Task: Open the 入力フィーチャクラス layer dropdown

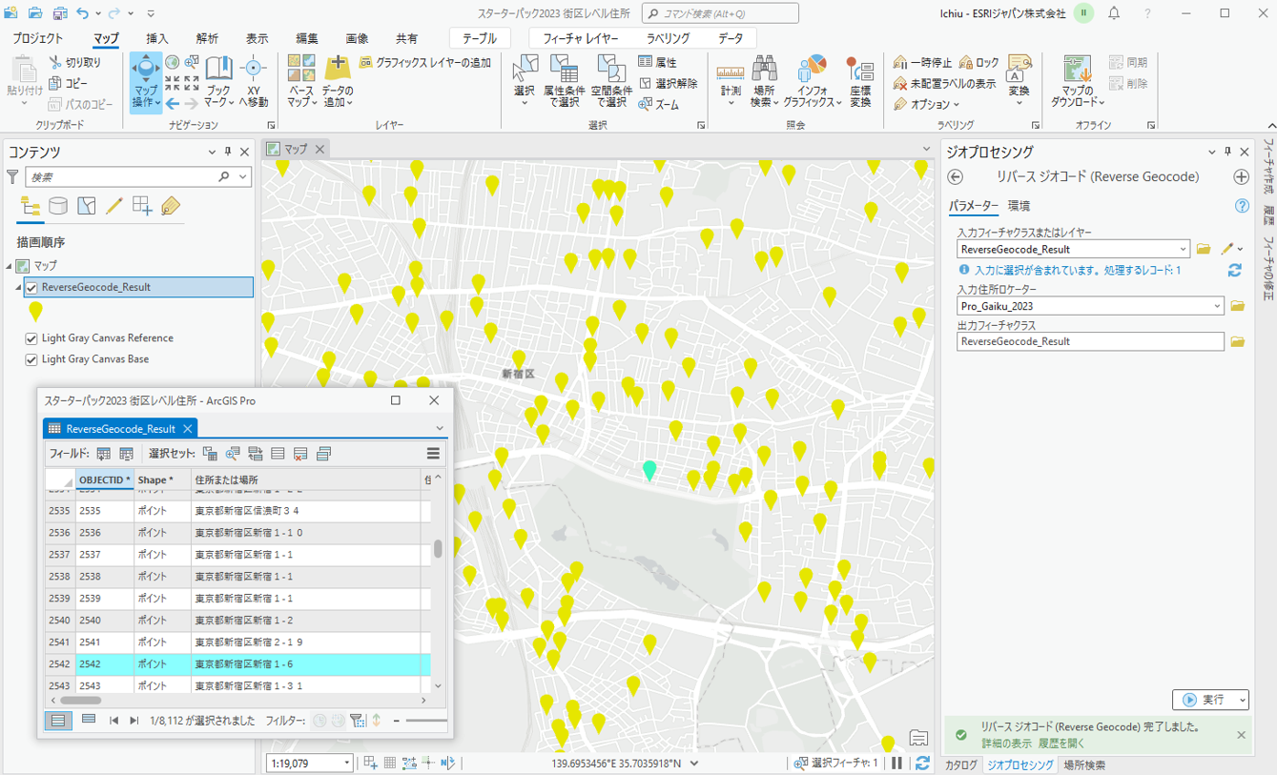Action: pyautogui.click(x=1183, y=250)
